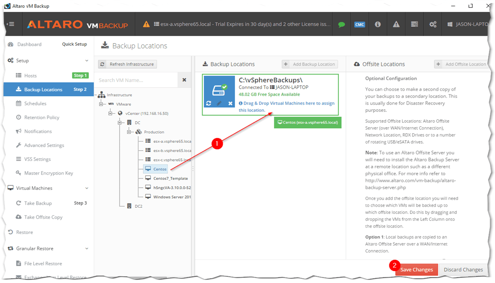Click the green Centos assigned VM tag
This screenshot has height=283, width=495.
pos(308,122)
